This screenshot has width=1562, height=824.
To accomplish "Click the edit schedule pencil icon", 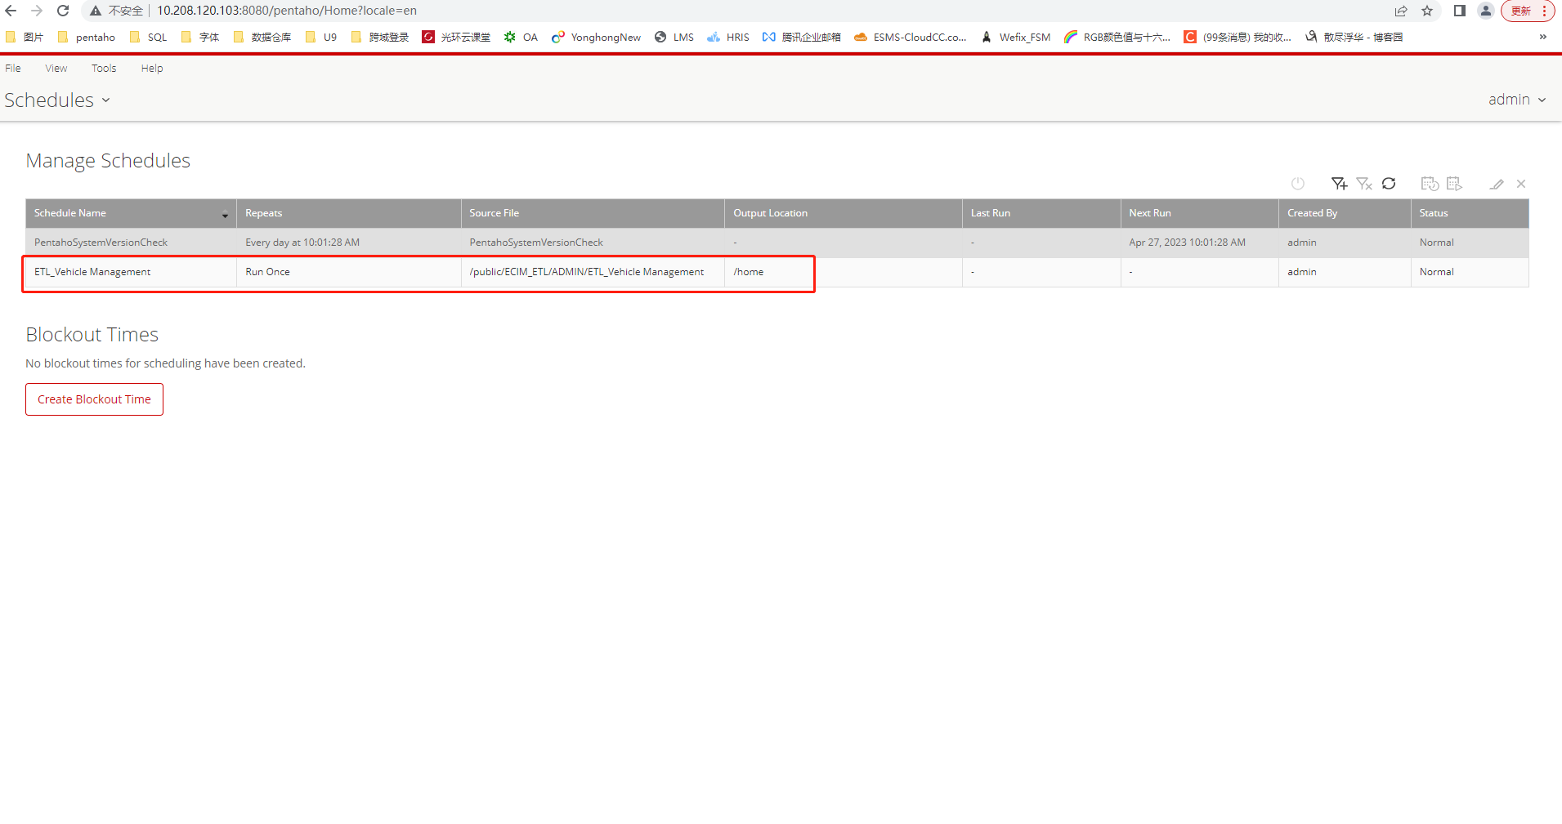I will 1496,184.
